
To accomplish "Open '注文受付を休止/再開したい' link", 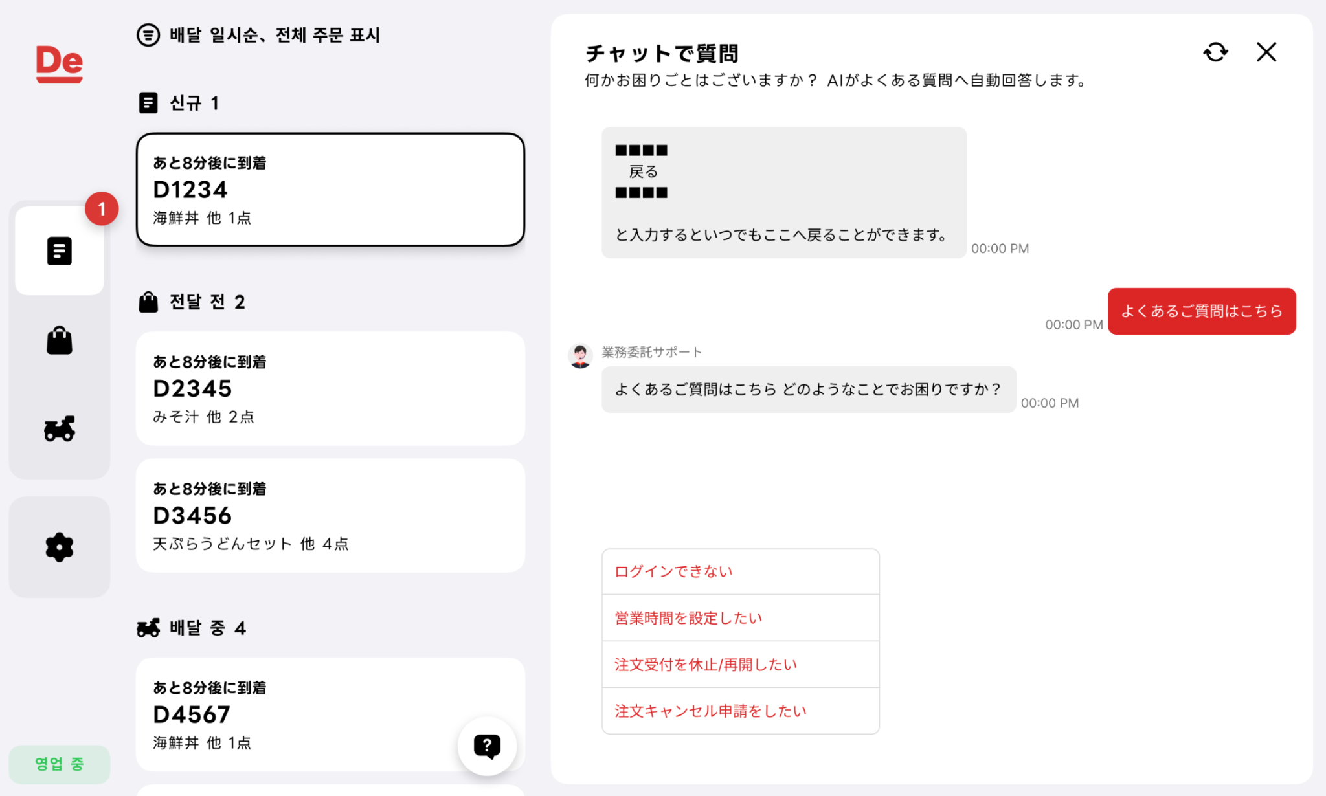I will 705,664.
